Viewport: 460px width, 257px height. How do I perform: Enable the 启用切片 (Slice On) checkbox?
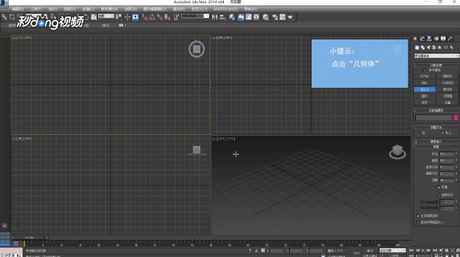point(439,194)
